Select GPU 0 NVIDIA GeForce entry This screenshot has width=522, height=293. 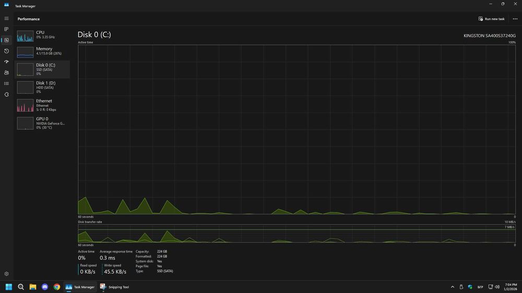(x=42, y=123)
